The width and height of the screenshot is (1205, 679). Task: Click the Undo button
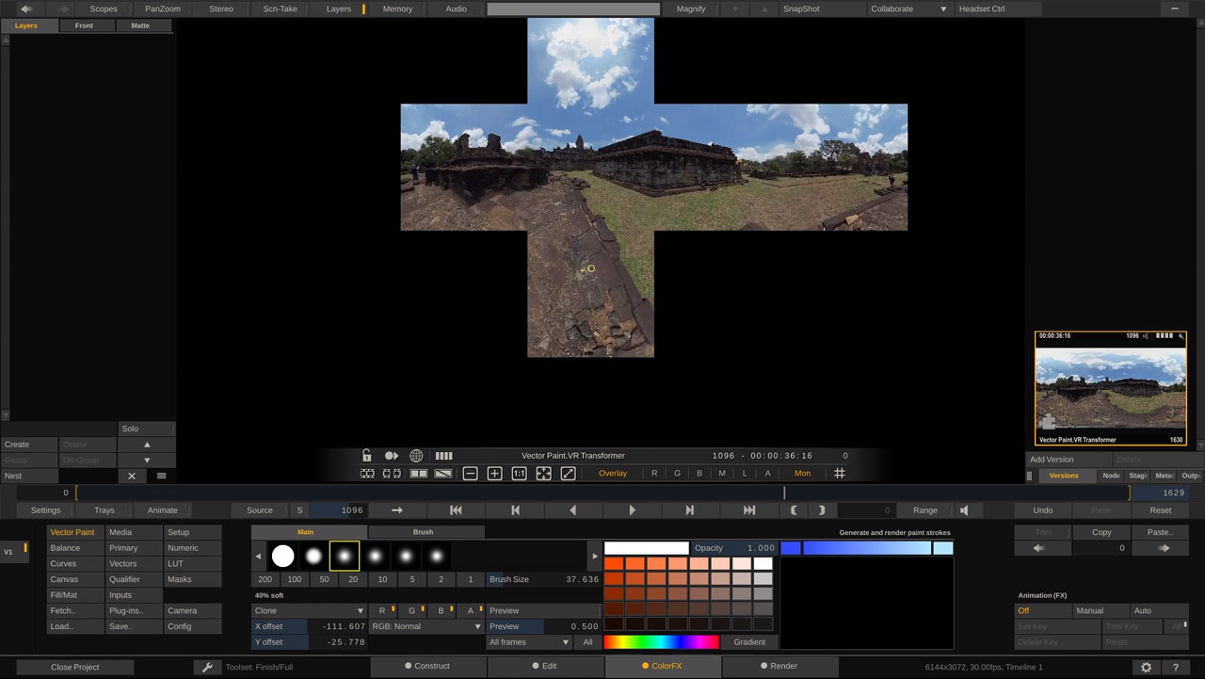tap(1041, 509)
